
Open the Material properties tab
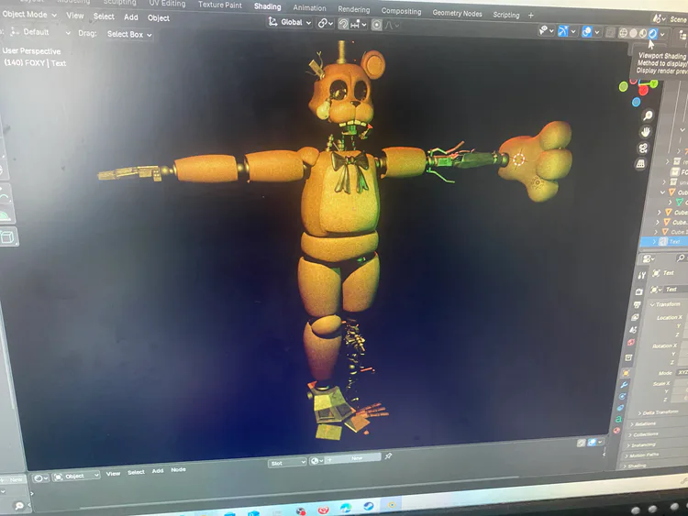617,431
